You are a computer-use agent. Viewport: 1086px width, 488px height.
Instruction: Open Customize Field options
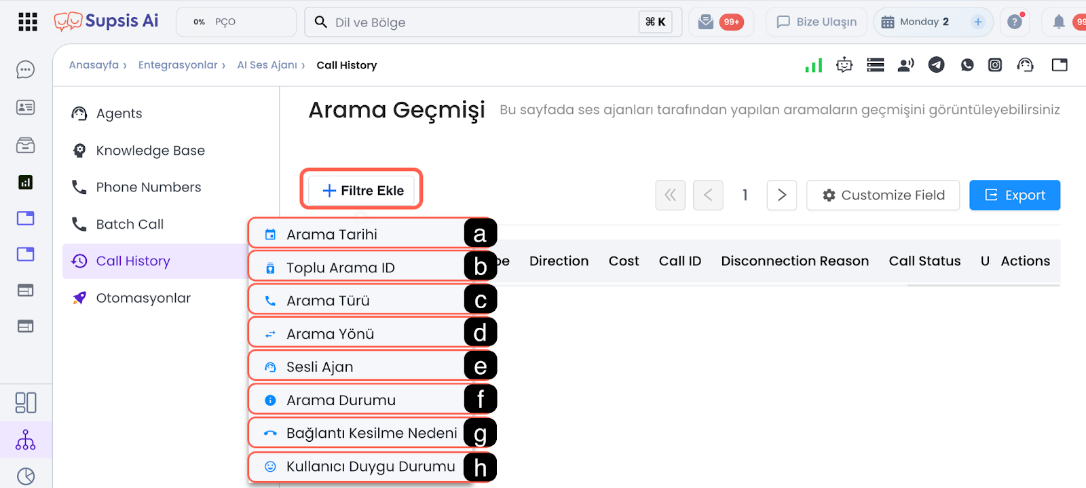click(883, 195)
